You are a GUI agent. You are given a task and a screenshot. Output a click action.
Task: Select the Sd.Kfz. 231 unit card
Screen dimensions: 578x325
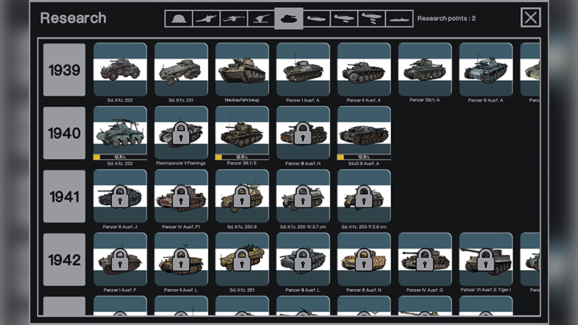(181, 69)
